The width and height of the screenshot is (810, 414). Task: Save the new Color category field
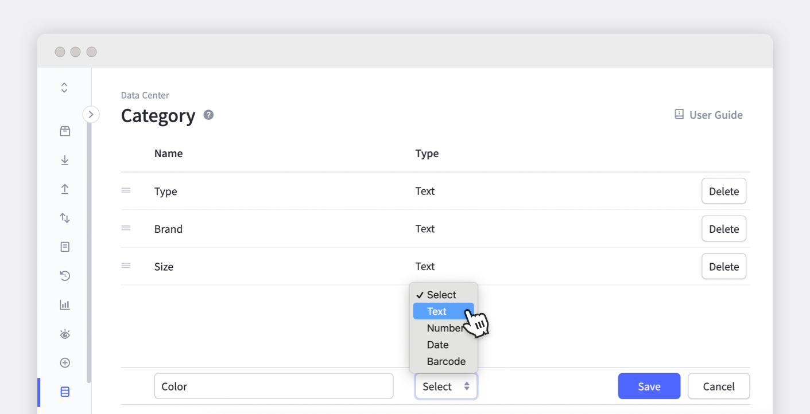(x=649, y=386)
